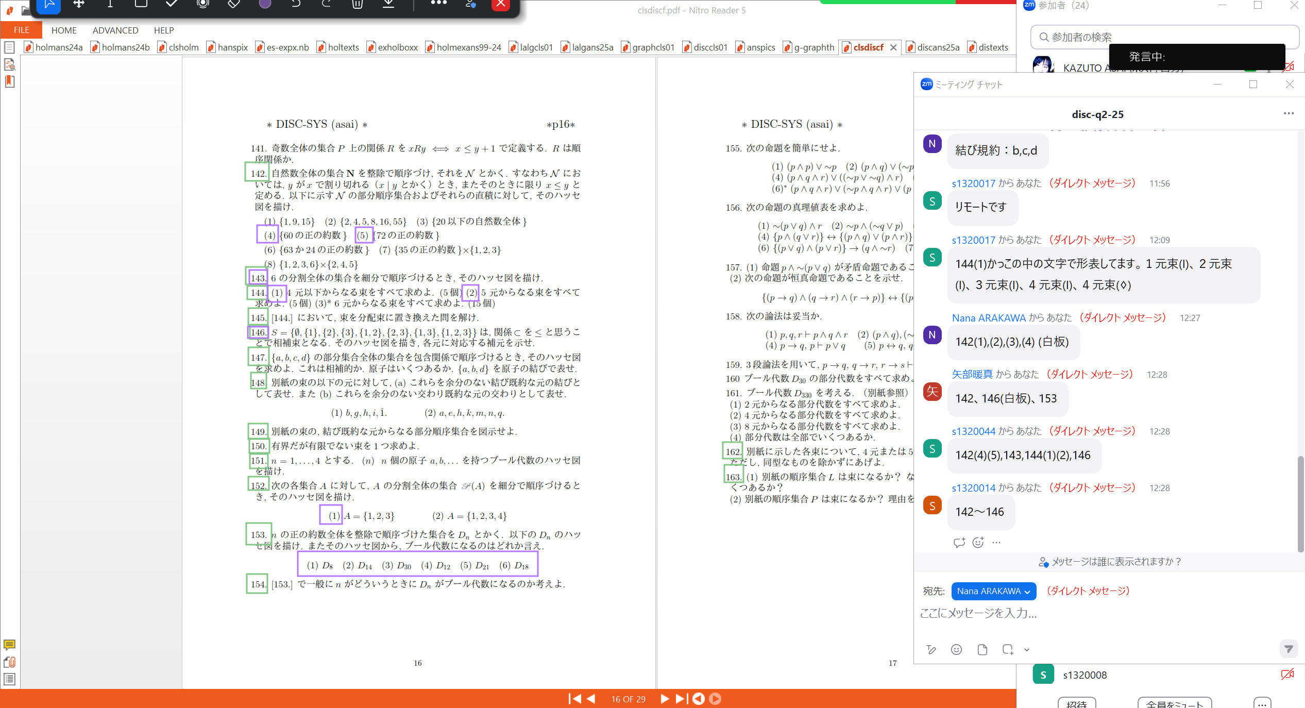1305x708 pixels.
Task: Undo the last annotation
Action: [x=296, y=5]
